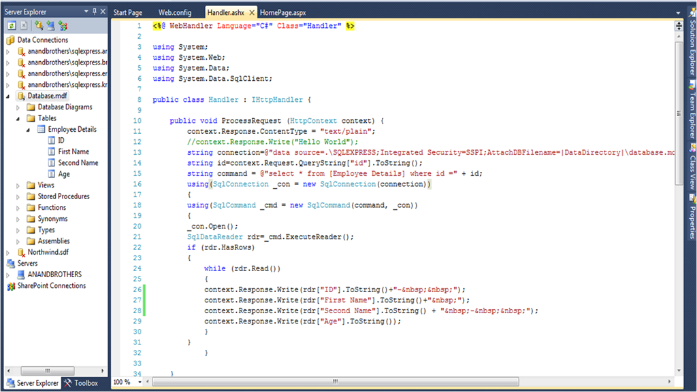Open the Team Explorer side panel
697x392 pixels.
692,115
